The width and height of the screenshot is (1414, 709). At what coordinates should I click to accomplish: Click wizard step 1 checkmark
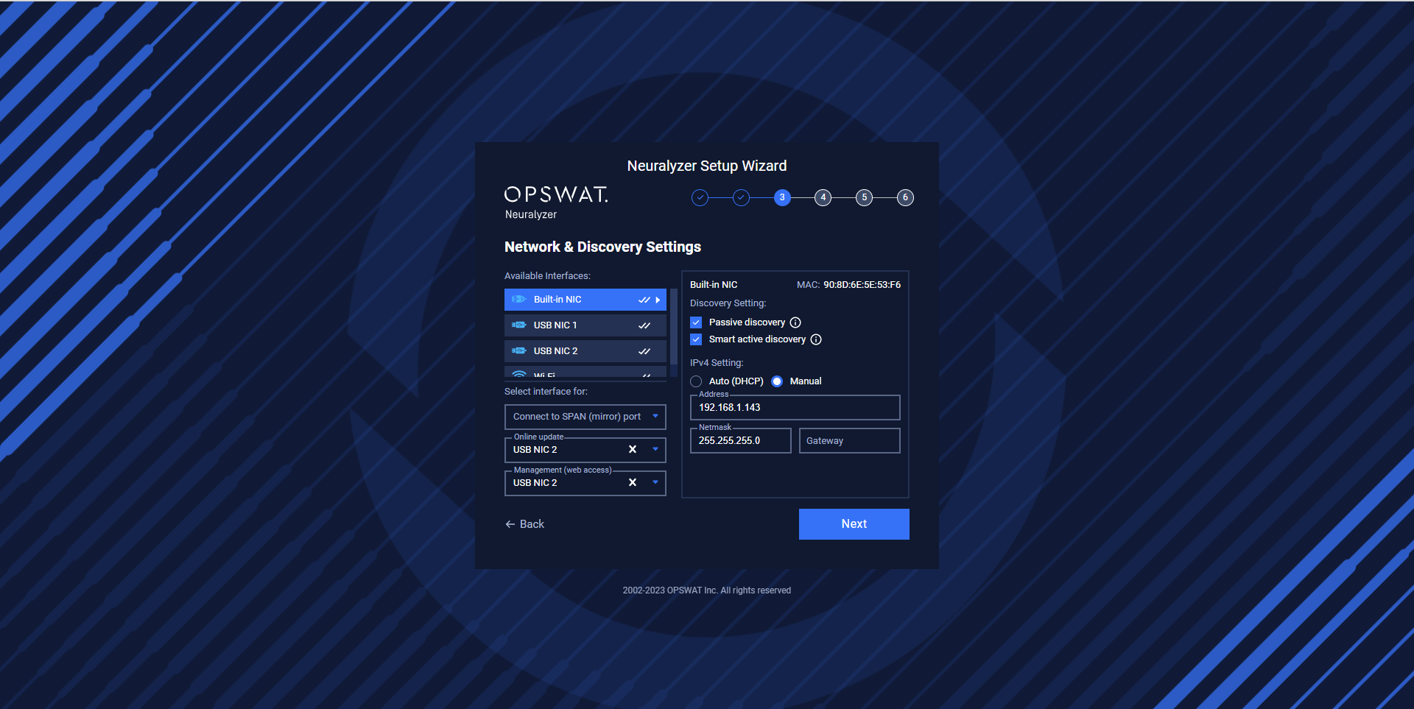pyautogui.click(x=700, y=197)
